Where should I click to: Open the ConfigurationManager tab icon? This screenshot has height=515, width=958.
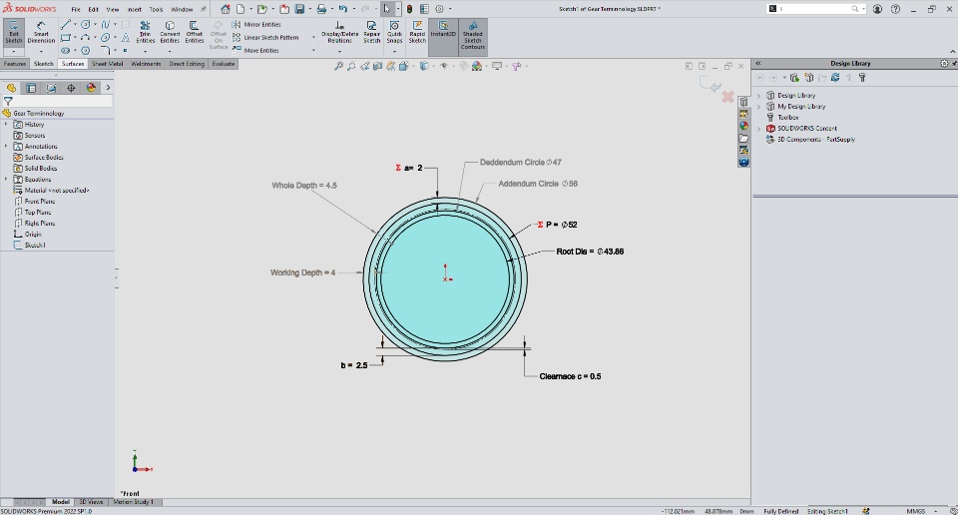[51, 88]
